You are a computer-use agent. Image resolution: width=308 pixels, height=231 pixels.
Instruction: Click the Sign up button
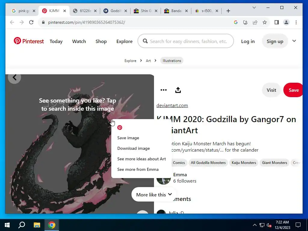[275, 41]
